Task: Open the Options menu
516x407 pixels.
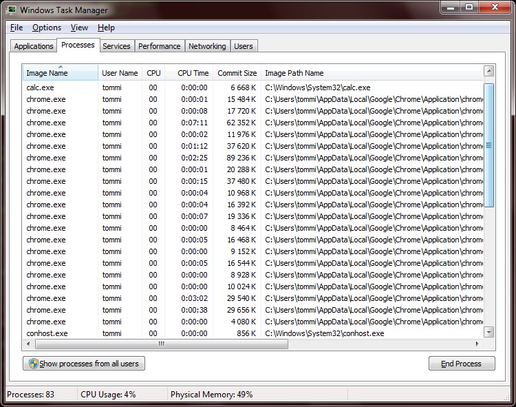Action: pos(47,28)
